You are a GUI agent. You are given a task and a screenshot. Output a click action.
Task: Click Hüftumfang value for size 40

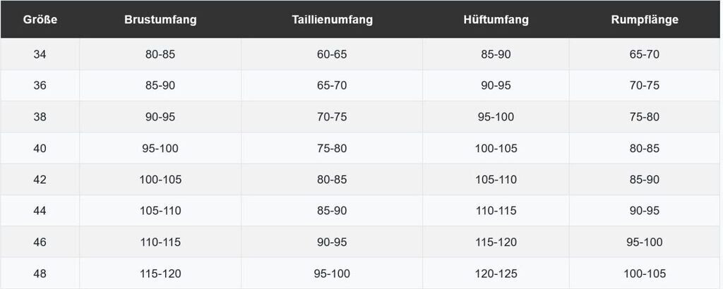pos(496,148)
